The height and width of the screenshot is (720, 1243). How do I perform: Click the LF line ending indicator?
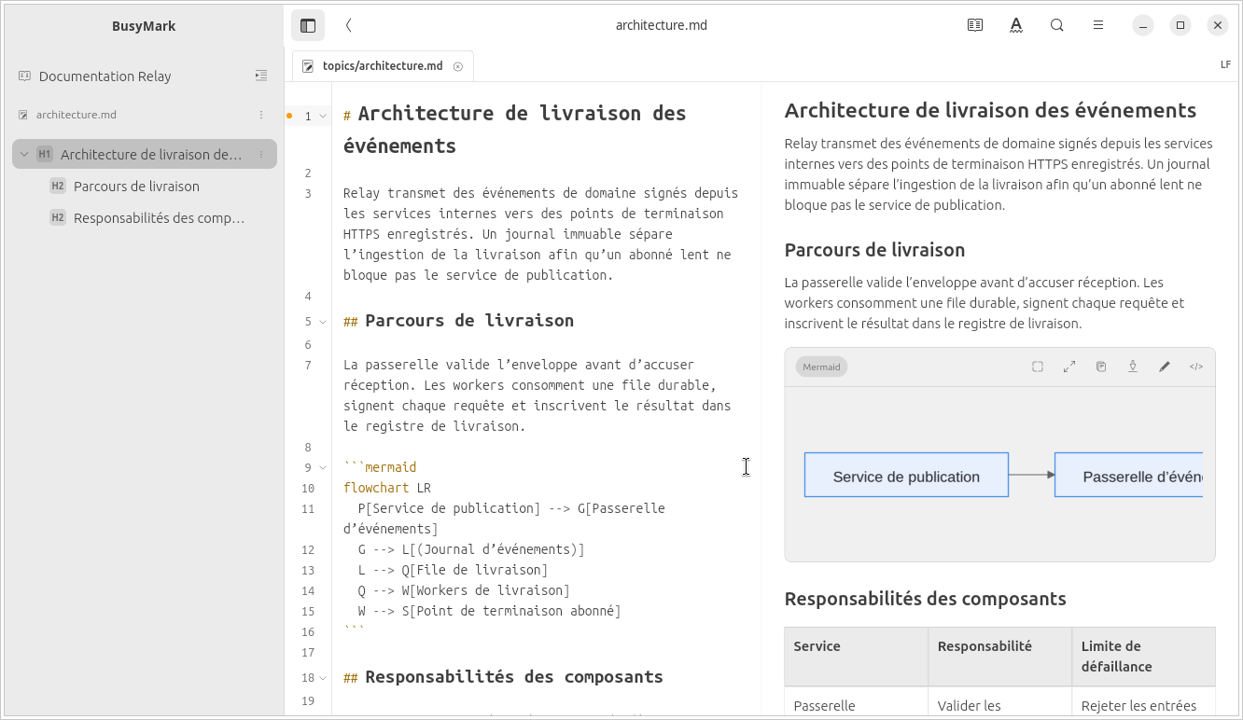(1225, 64)
